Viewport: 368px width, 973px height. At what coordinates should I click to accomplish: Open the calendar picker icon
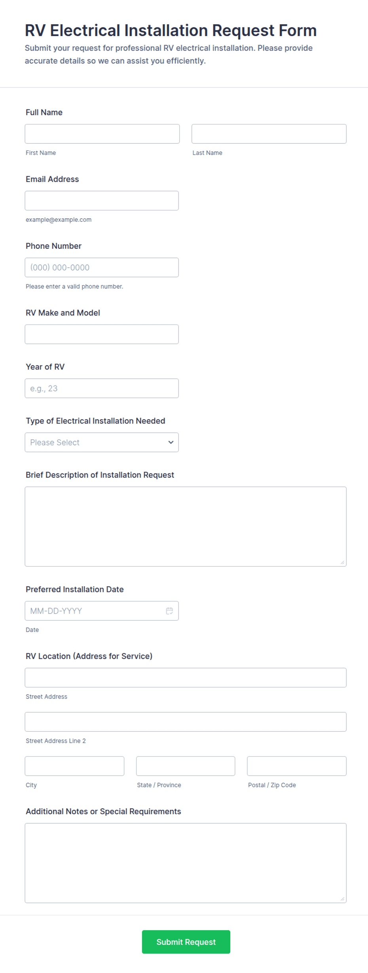(169, 611)
